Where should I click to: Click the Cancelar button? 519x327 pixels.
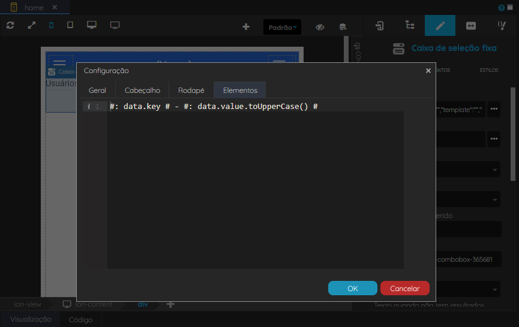pyautogui.click(x=405, y=288)
